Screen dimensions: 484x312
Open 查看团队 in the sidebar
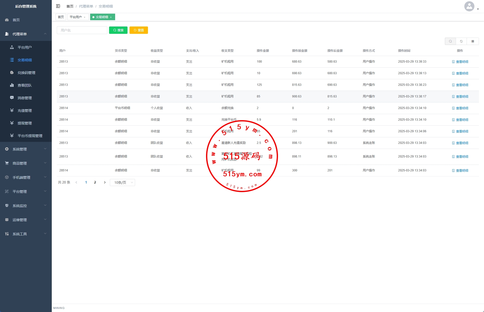click(x=24, y=85)
